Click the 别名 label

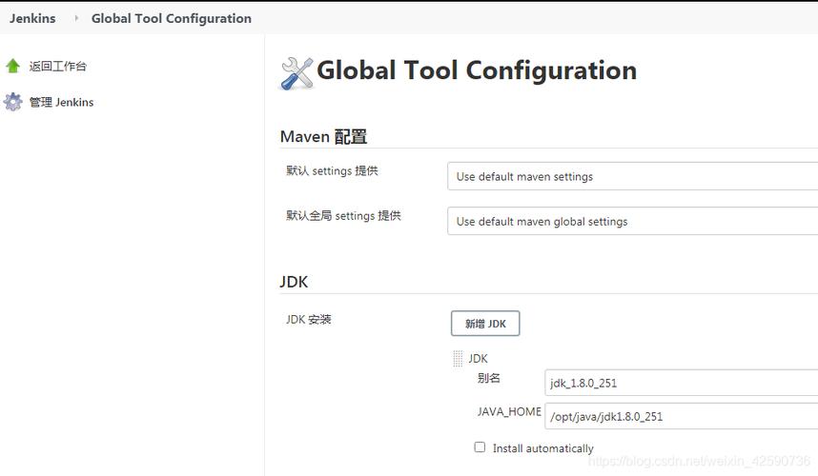click(x=489, y=378)
